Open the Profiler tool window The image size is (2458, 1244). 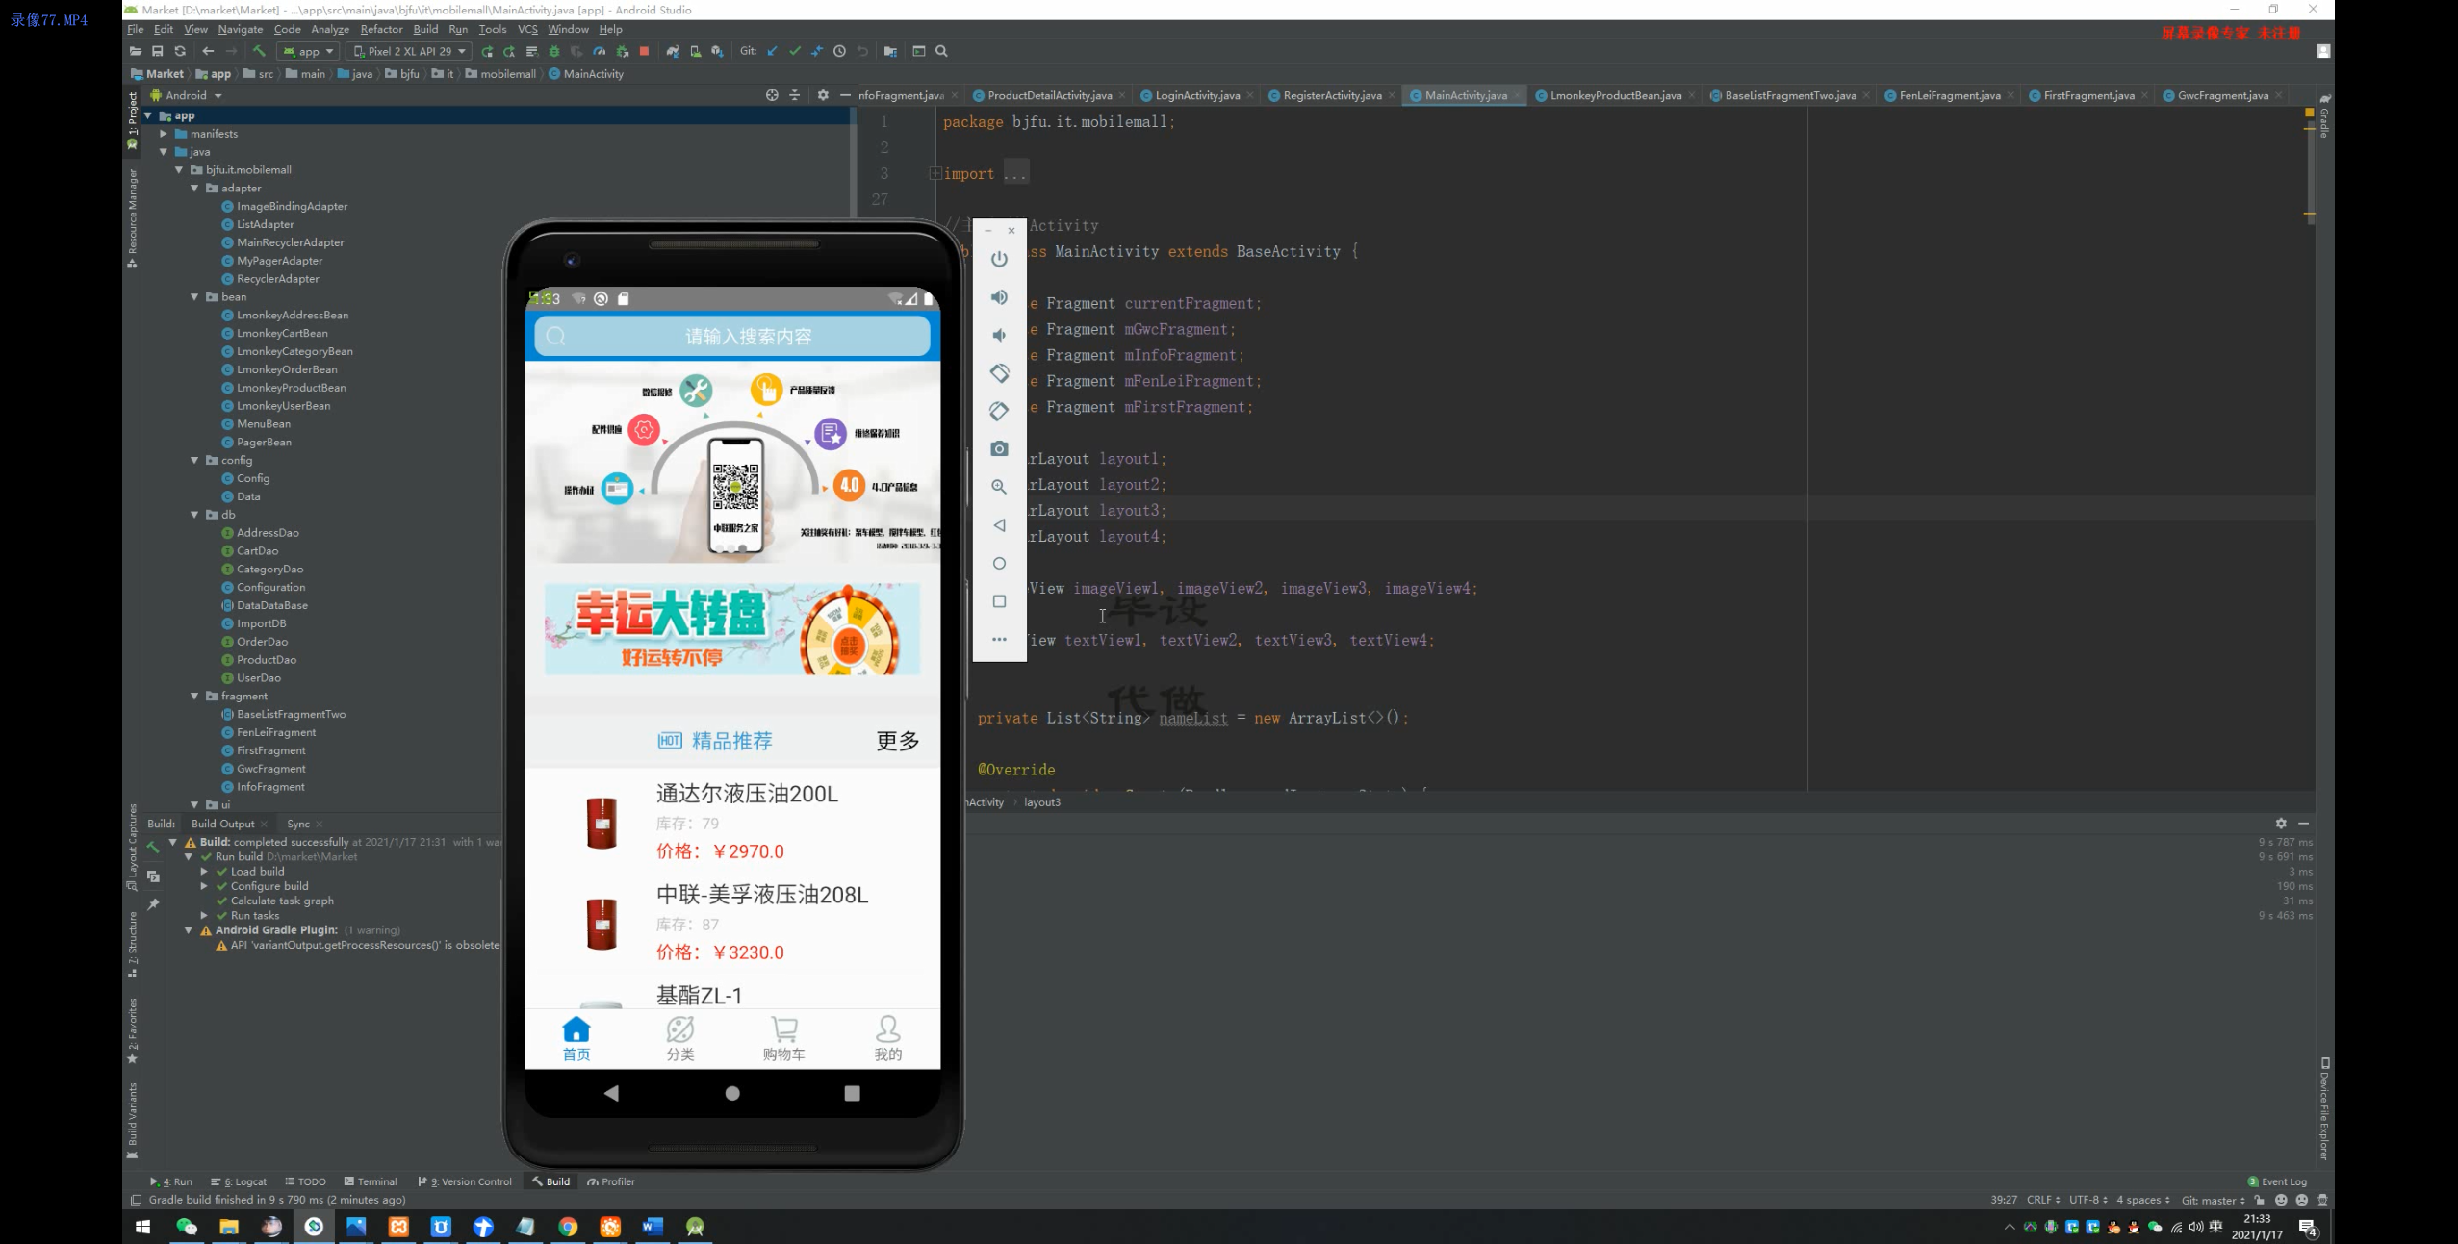pyautogui.click(x=611, y=1182)
